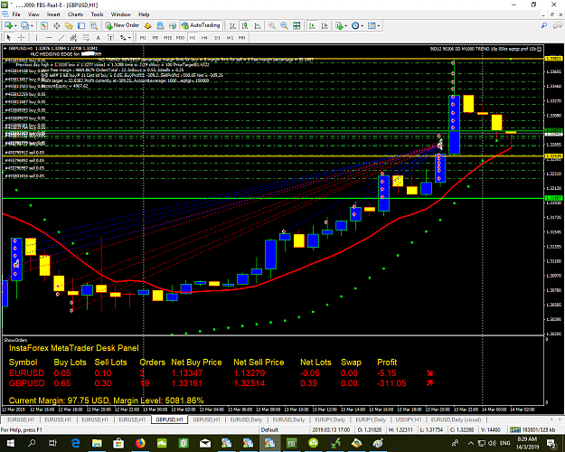Open the Periods clock dropdown

357,25
